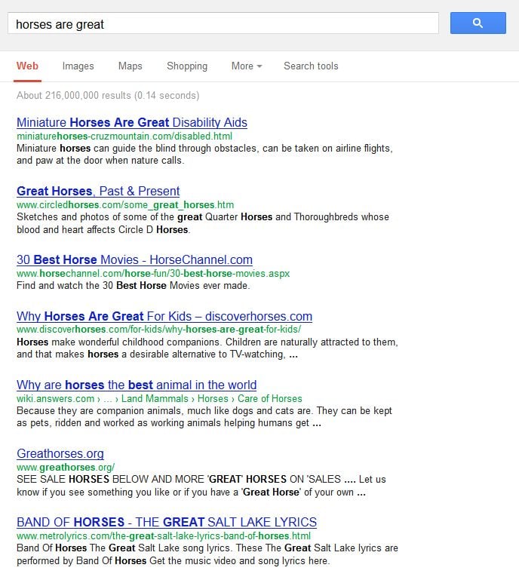Click the www.greathorses.org green URL
Viewport: 519px width, 583px height.
[x=65, y=468]
